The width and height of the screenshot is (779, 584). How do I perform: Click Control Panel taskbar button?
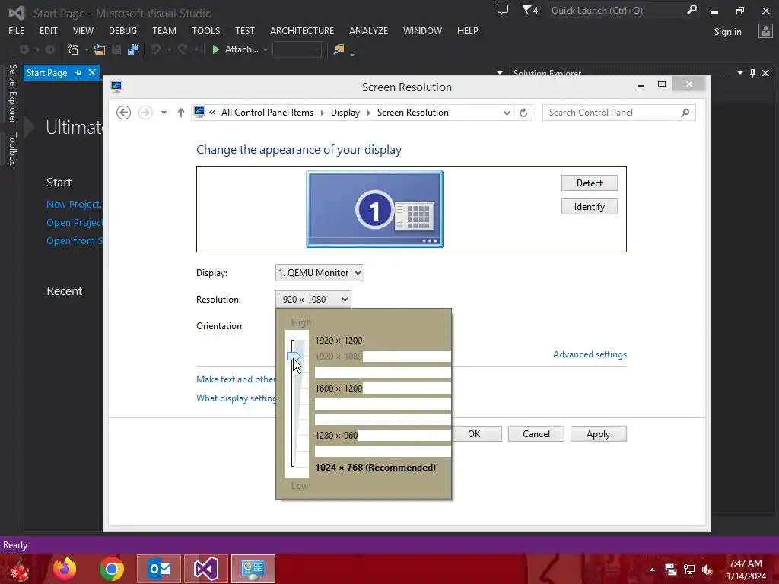[253, 569]
